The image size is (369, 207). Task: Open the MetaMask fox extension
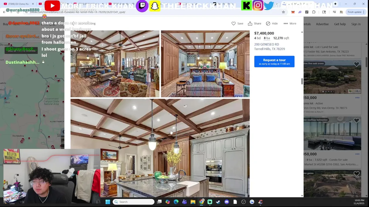coord(293,12)
